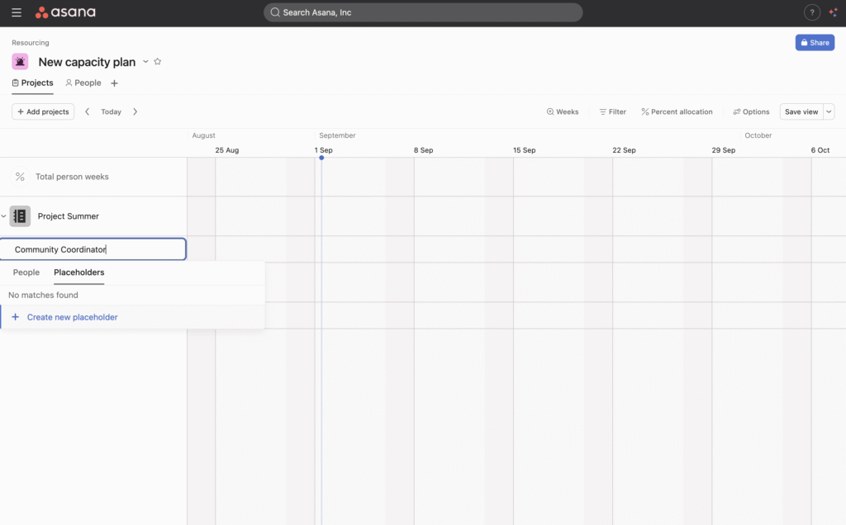Open the Asana AI sparkle icon

pos(833,12)
